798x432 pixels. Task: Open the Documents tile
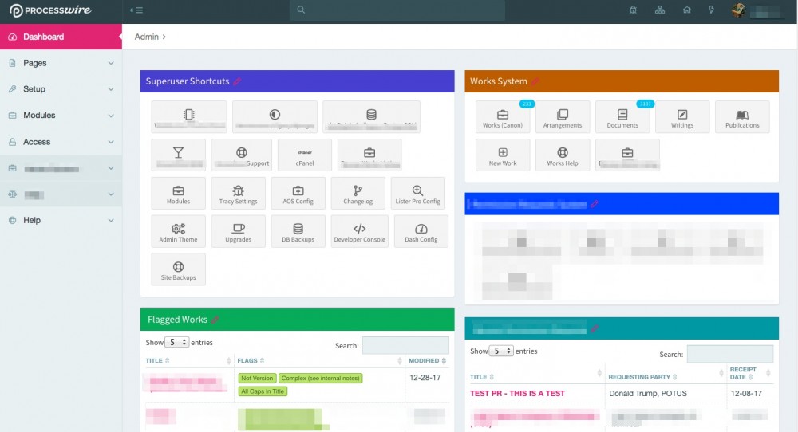coord(622,116)
